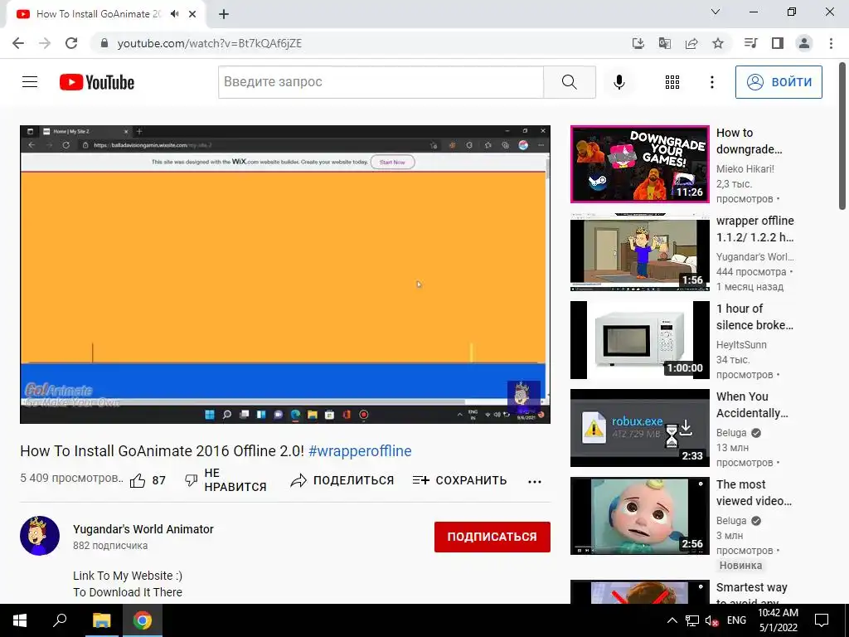The image size is (849, 637).
Task: Open tab search chevron
Action: coord(716,12)
